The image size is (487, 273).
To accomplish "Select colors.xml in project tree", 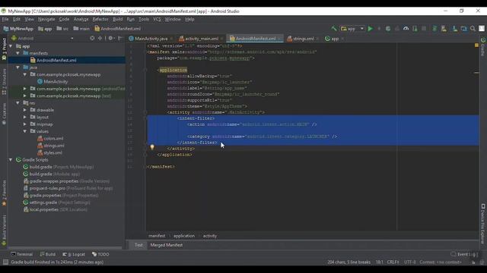I will [x=53, y=138].
